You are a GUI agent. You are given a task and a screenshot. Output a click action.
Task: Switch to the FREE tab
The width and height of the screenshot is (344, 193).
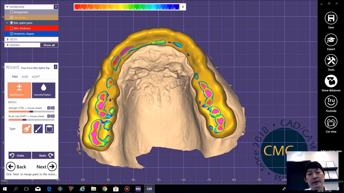coord(15,77)
